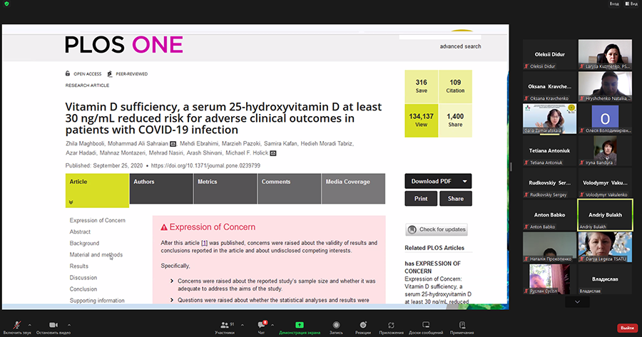Unmute microphone with the 'Включить звук' icon
The image size is (642, 337).
click(x=17, y=326)
